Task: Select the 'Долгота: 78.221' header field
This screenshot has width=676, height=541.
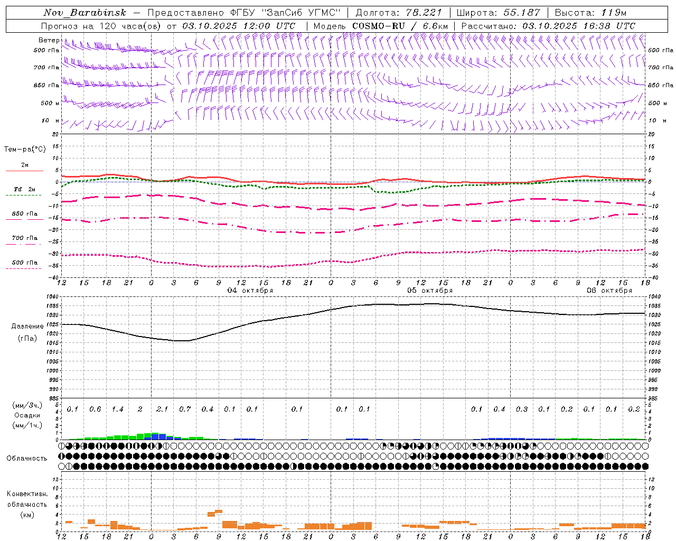Action: pyautogui.click(x=398, y=13)
